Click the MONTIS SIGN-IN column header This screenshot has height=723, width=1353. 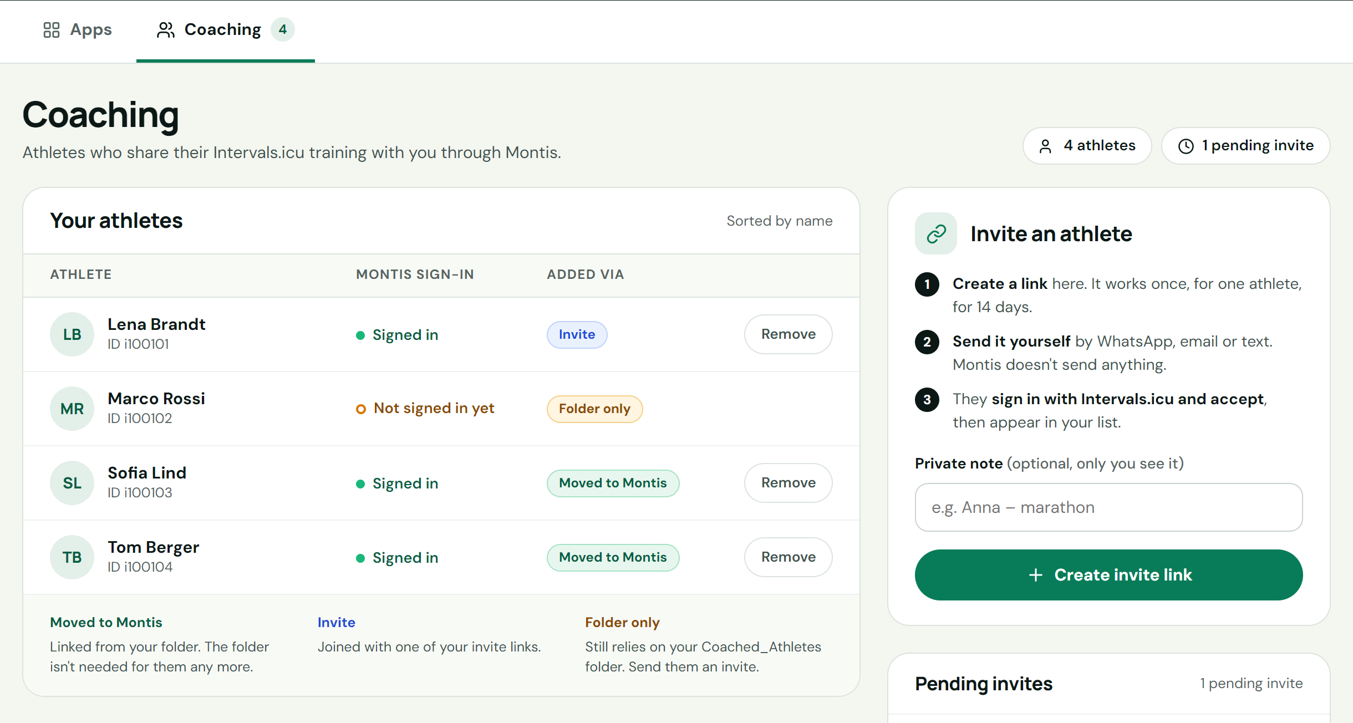(415, 274)
